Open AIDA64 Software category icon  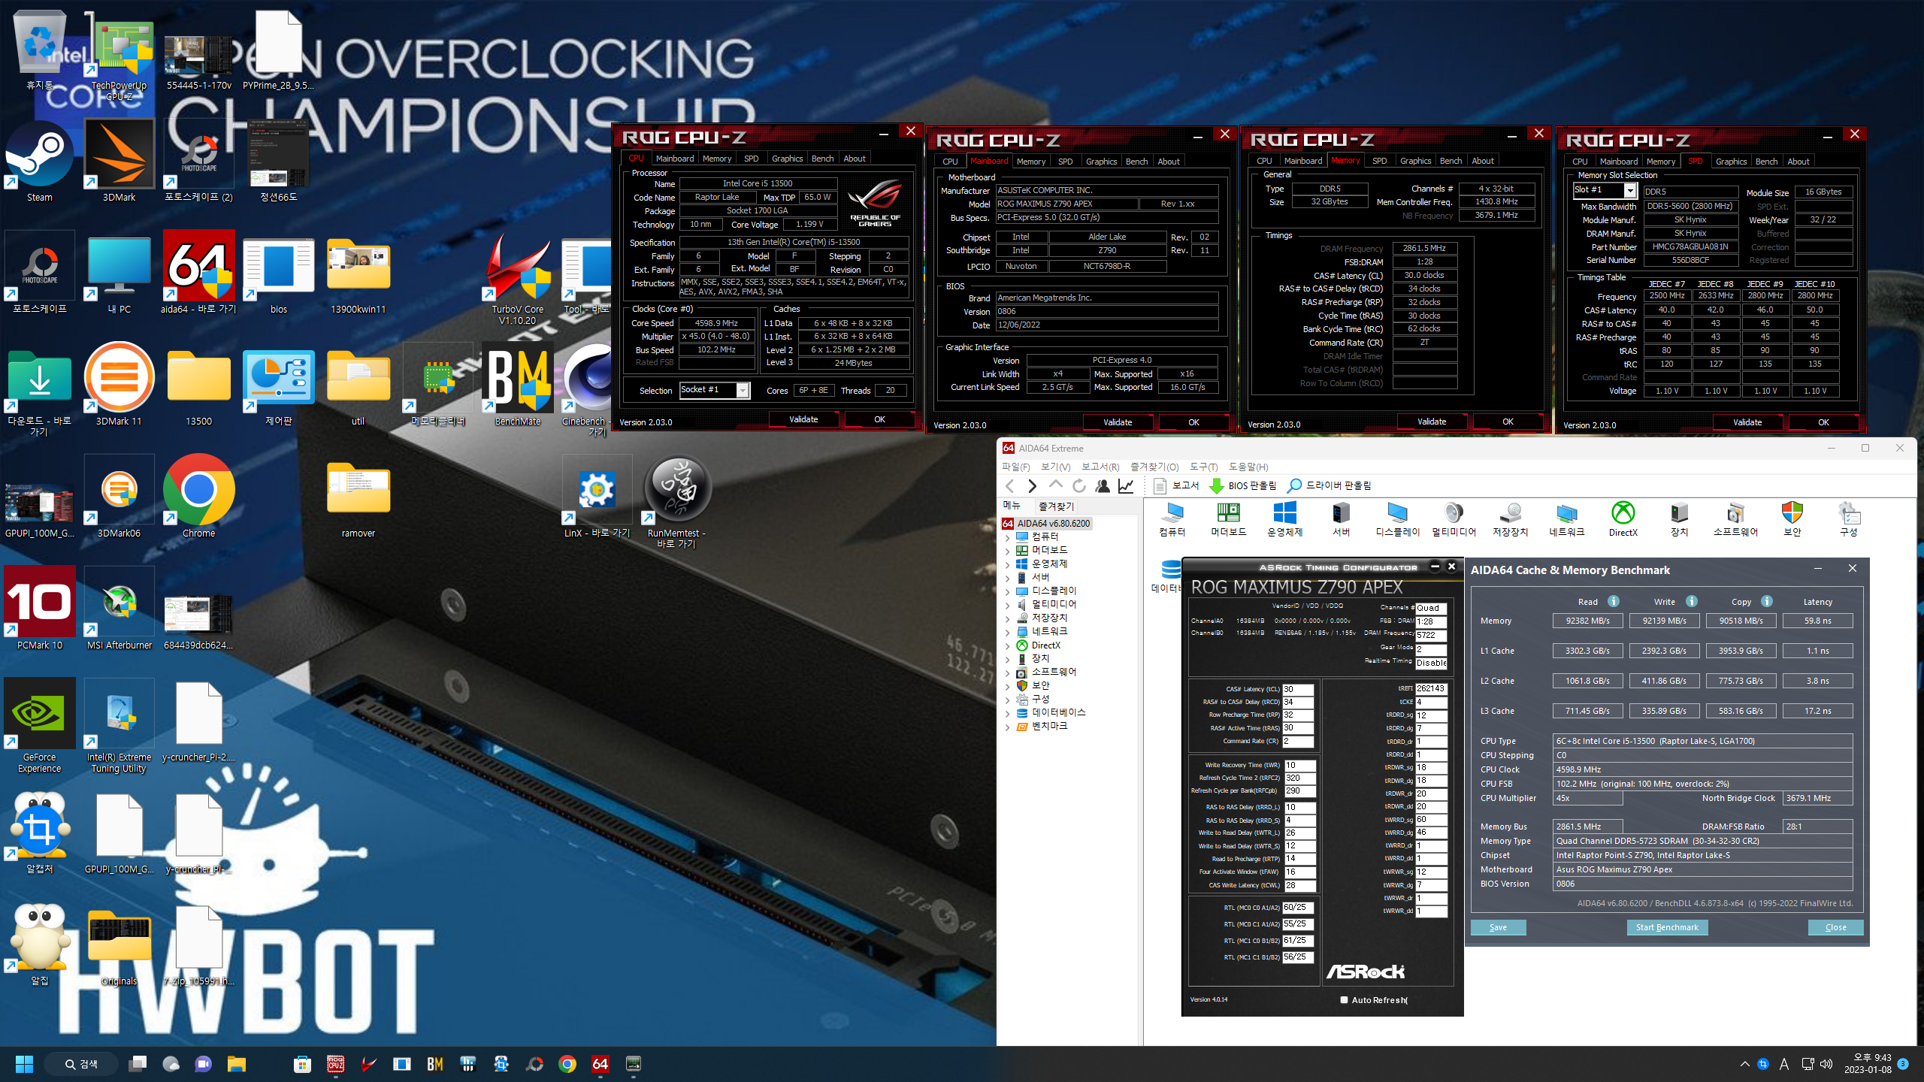click(x=1735, y=519)
